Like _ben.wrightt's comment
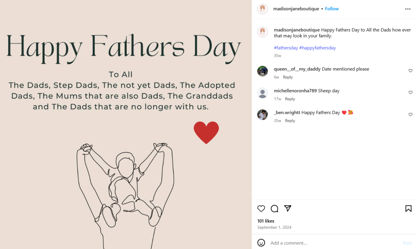Screen dimensions: 416x249 tap(410, 115)
